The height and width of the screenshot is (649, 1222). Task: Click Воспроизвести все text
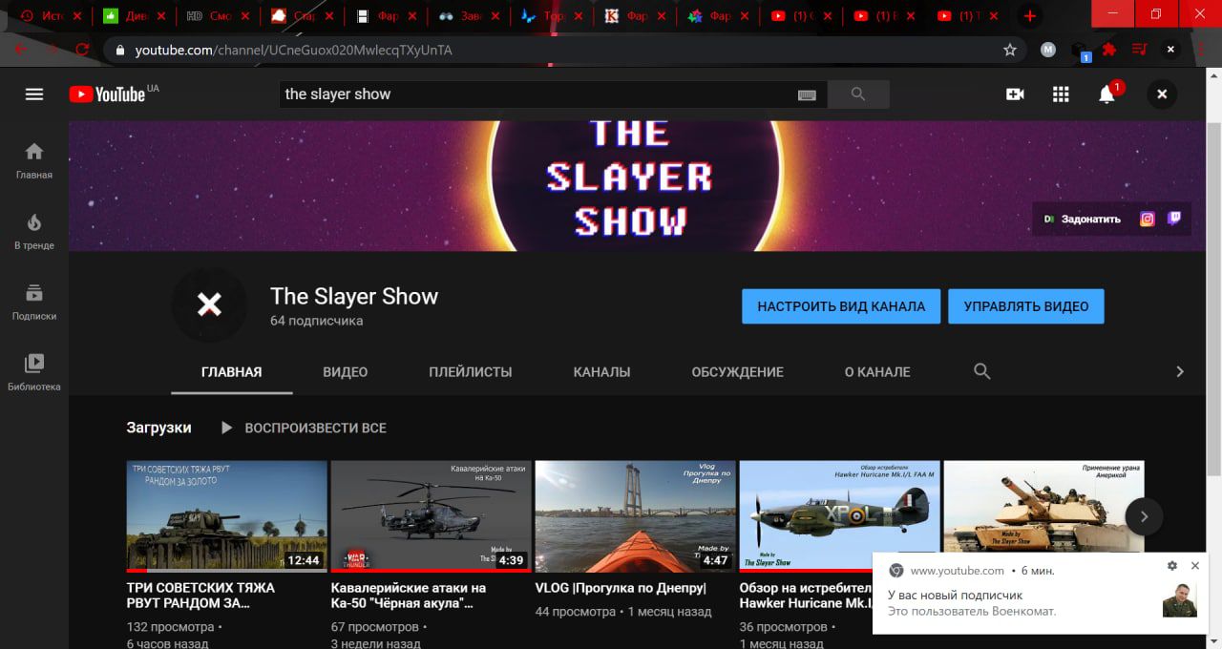tap(315, 428)
